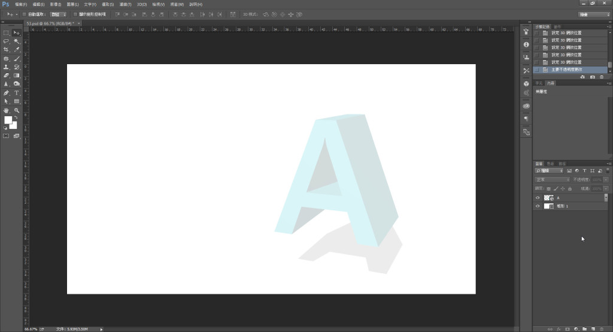Open the 3D panel from the collapsed dock

pyautogui.click(x=526, y=83)
